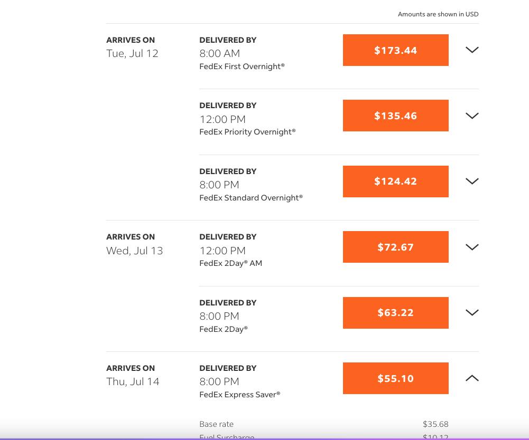Select the $72.67 2Day AM rate

point(395,247)
